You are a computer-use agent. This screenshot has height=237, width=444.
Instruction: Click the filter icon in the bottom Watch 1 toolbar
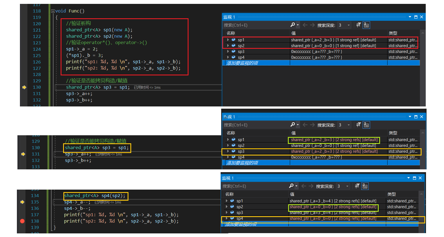pos(357,186)
